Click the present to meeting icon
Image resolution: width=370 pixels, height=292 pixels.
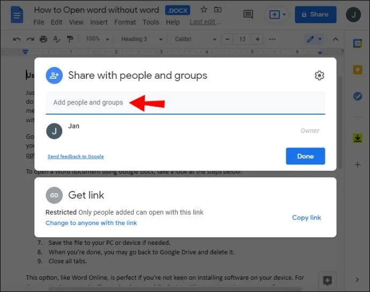275,14
